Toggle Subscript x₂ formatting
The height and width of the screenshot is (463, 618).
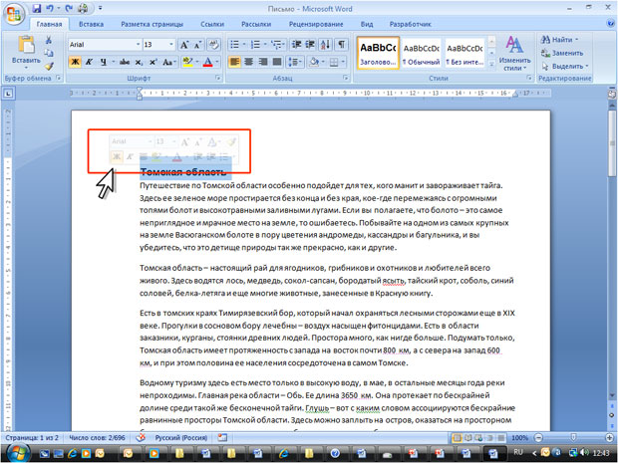(x=139, y=62)
